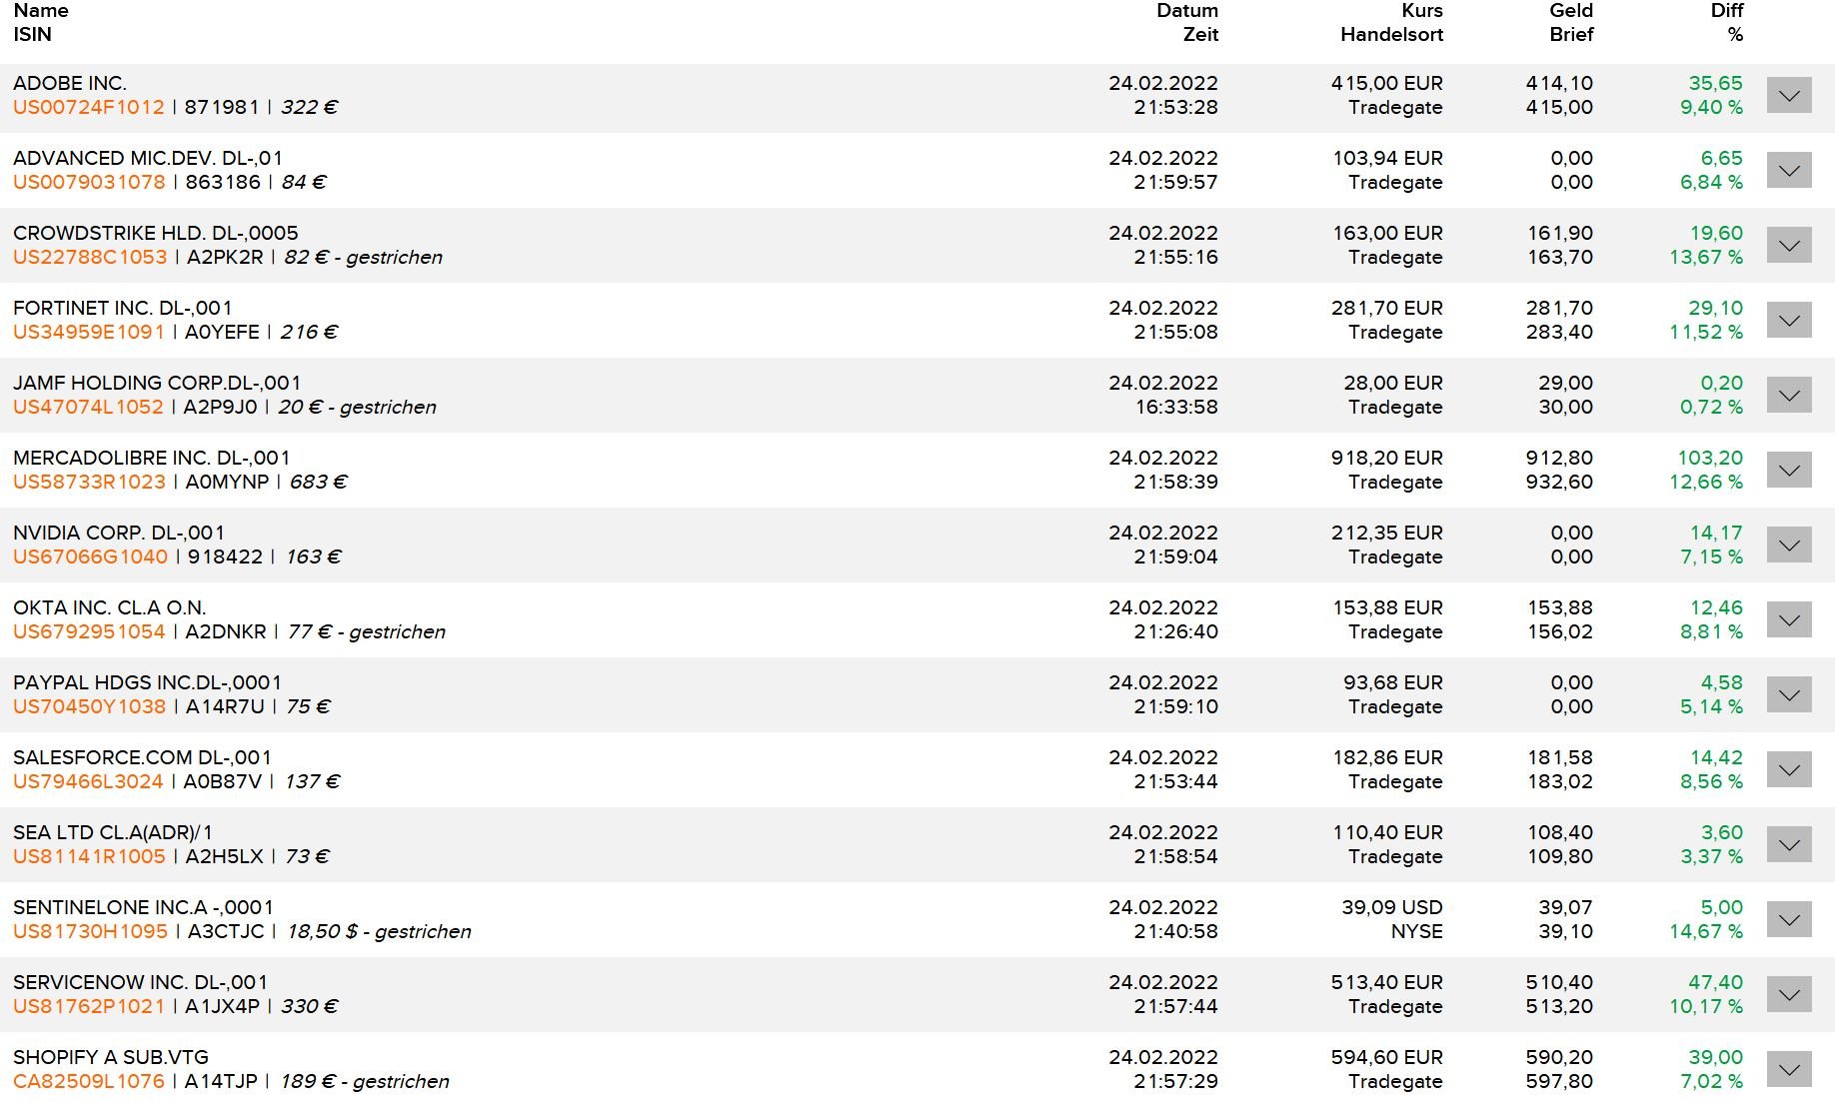The image size is (1835, 1102).
Task: Expand the FORTINET INC. row chevron
Action: point(1788,321)
